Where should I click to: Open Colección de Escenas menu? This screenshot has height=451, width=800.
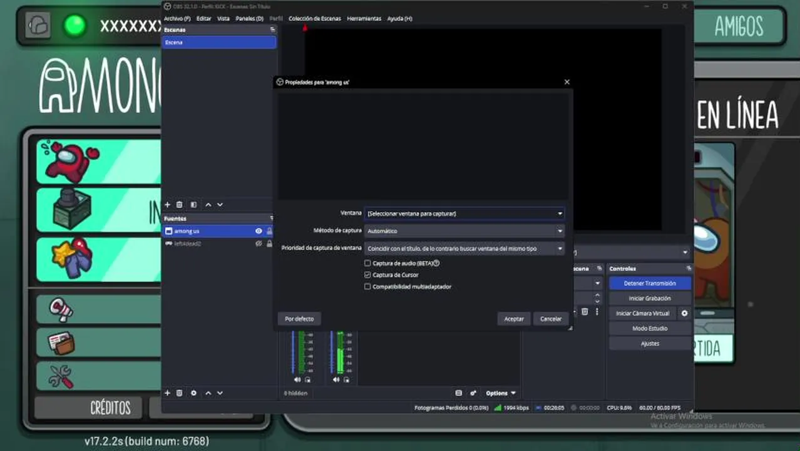tap(315, 19)
